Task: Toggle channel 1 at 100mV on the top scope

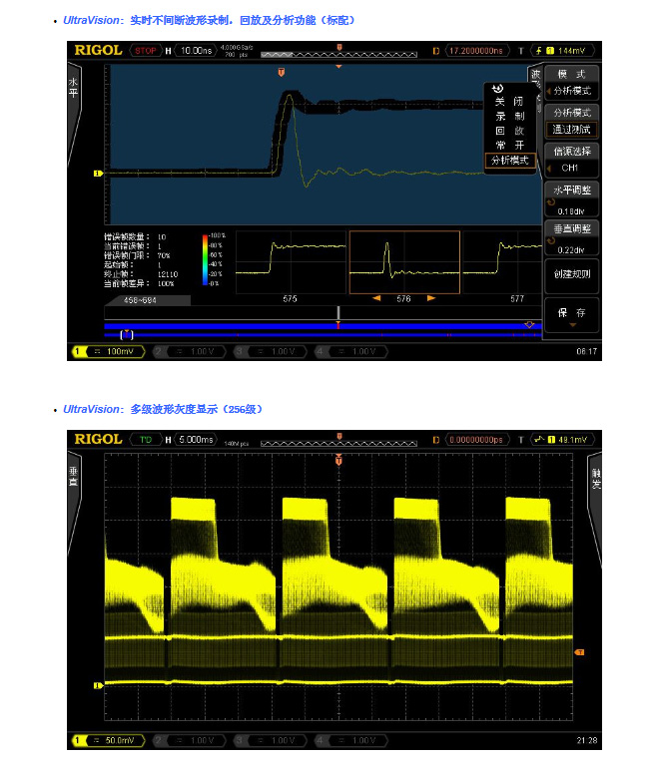Action: click(108, 352)
